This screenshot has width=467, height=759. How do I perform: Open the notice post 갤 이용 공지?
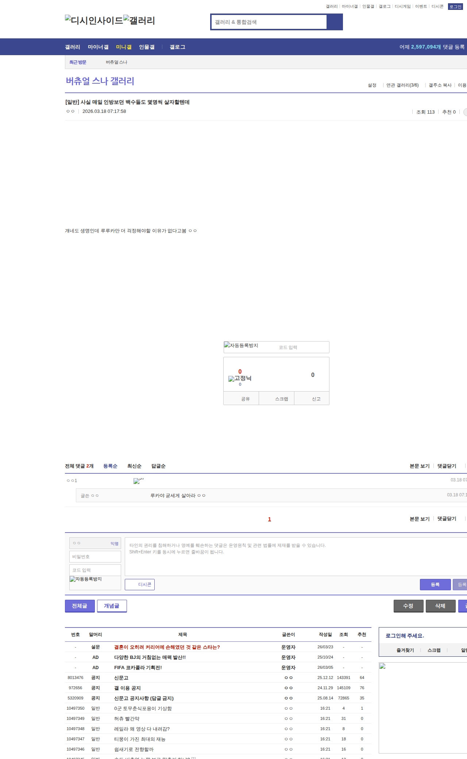(127, 688)
